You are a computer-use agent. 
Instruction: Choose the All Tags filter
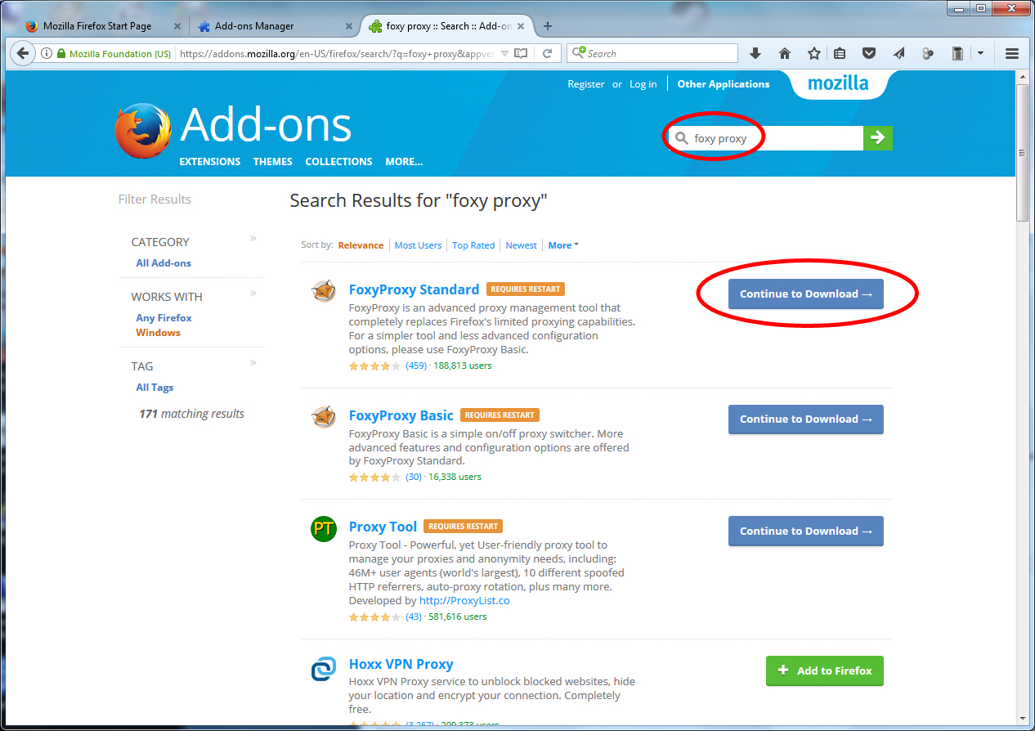155,388
